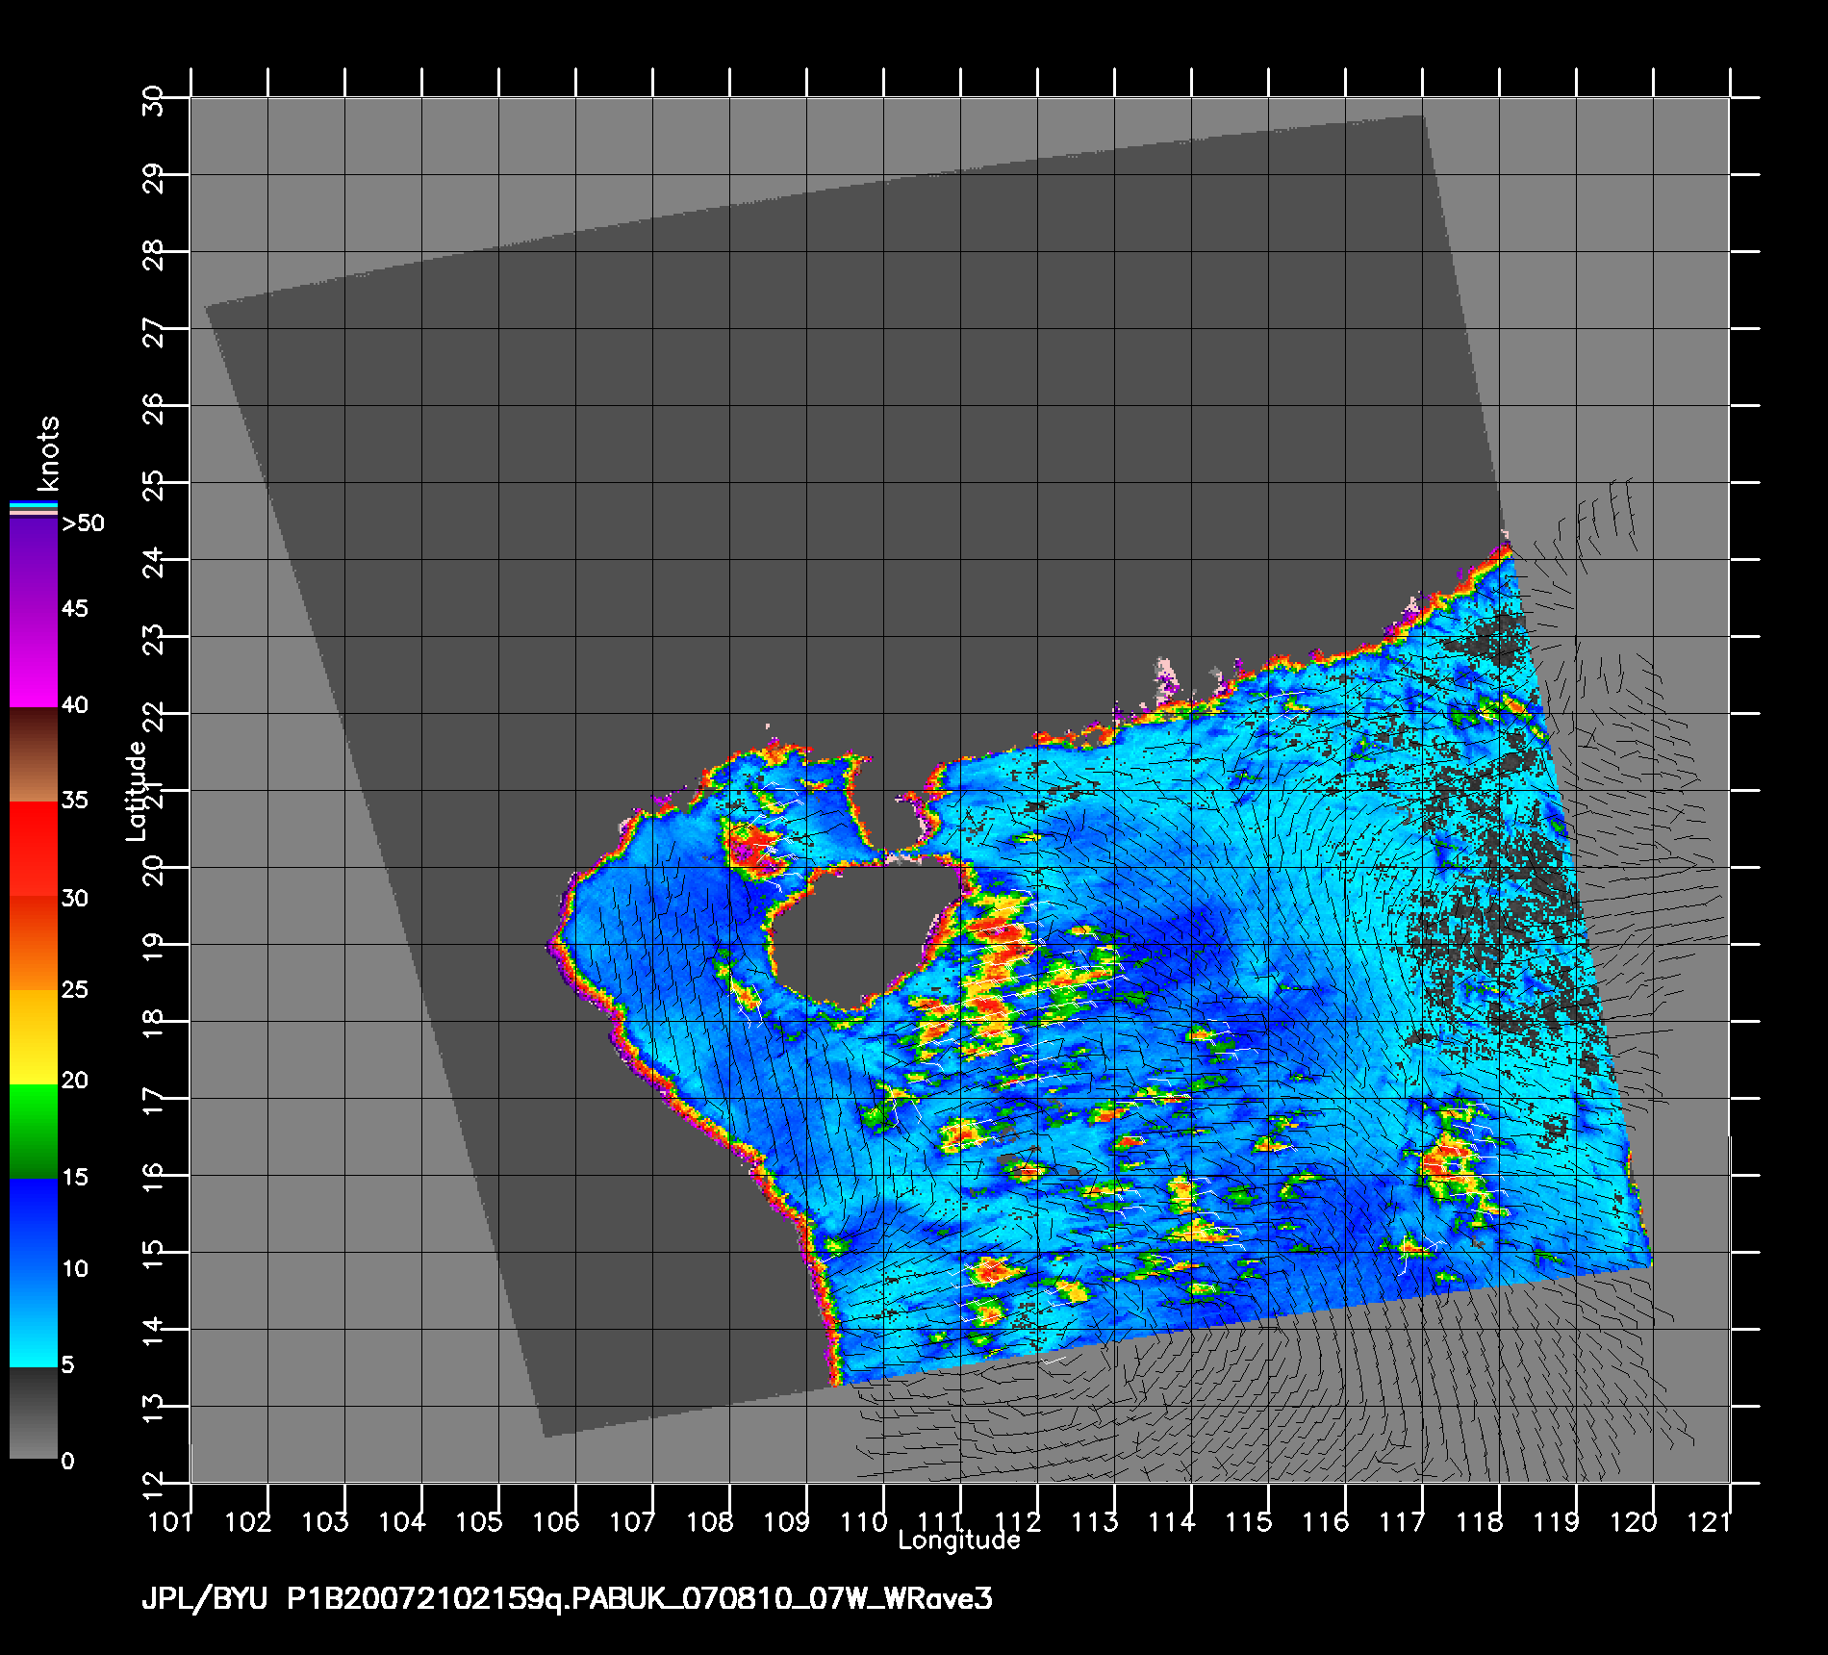Click the longitude axis label '103'

pos(324,1522)
